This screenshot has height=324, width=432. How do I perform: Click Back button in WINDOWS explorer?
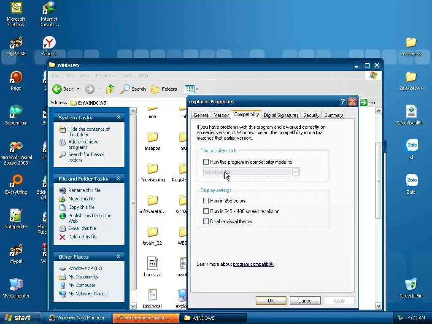pyautogui.click(x=63, y=89)
